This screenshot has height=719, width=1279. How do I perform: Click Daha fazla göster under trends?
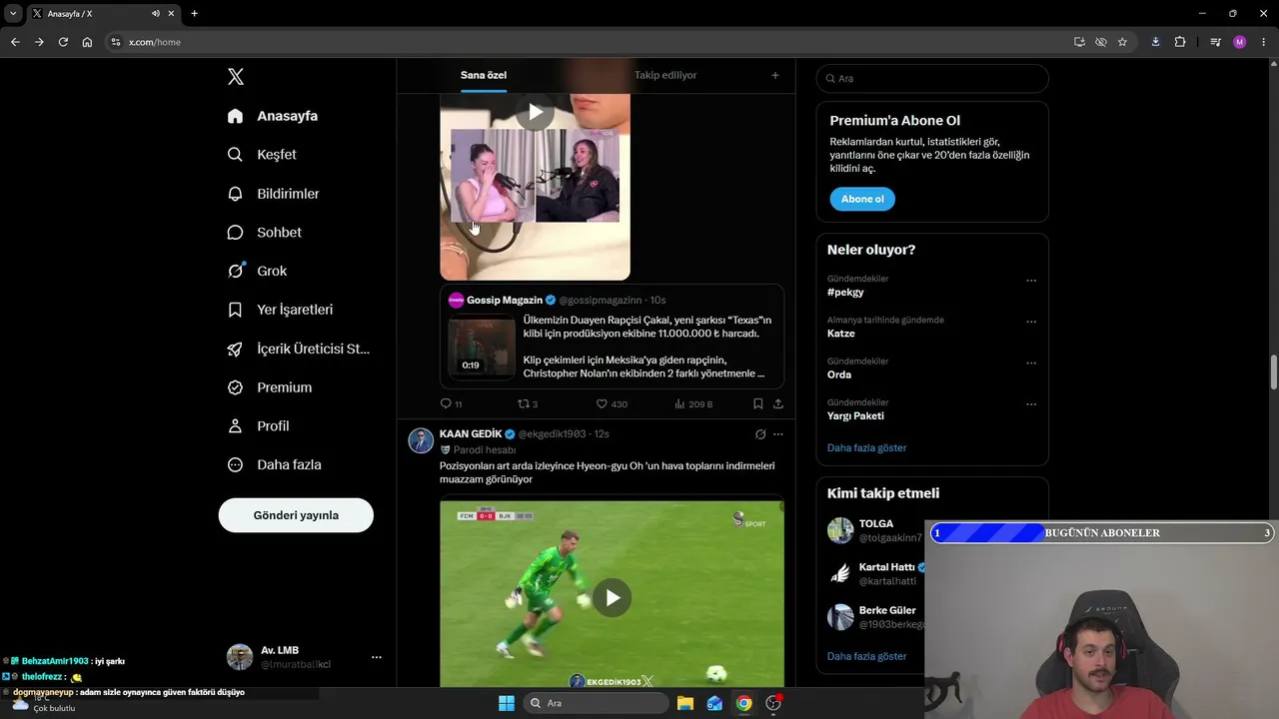click(x=867, y=448)
